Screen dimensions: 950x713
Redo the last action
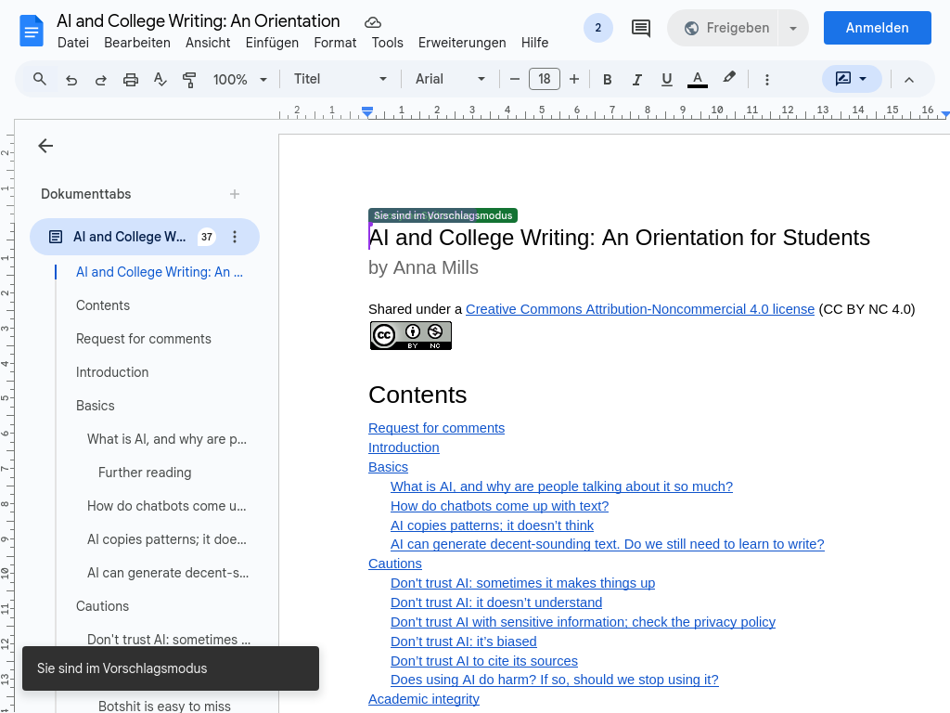tap(101, 80)
